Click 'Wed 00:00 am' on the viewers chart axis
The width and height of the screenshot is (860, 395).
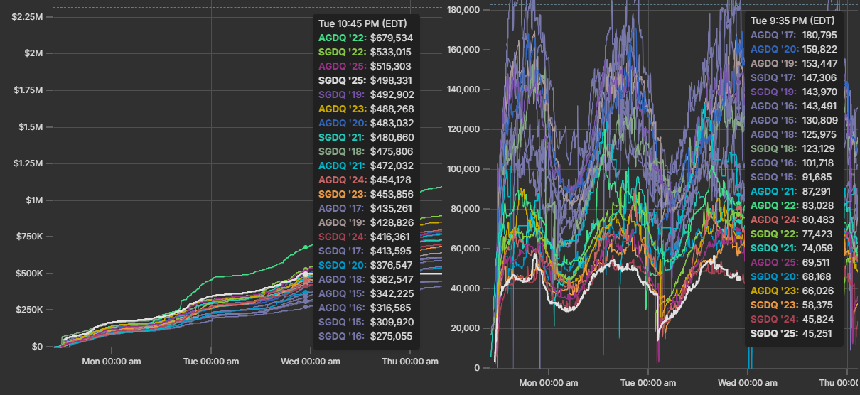click(748, 382)
